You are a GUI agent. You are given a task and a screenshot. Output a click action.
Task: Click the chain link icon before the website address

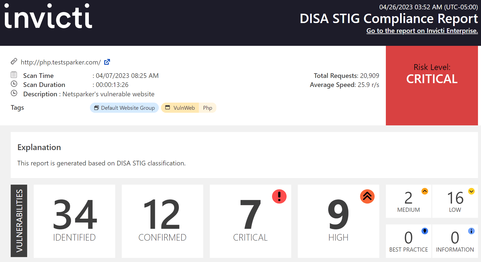point(14,61)
